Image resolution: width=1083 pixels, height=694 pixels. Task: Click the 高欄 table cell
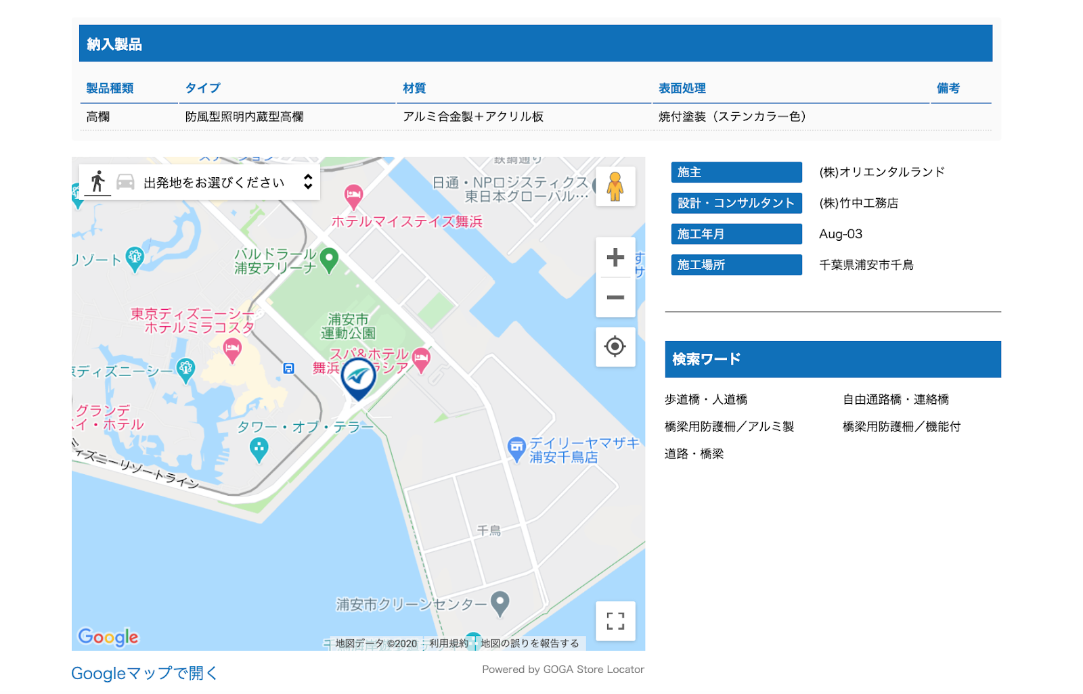98,116
